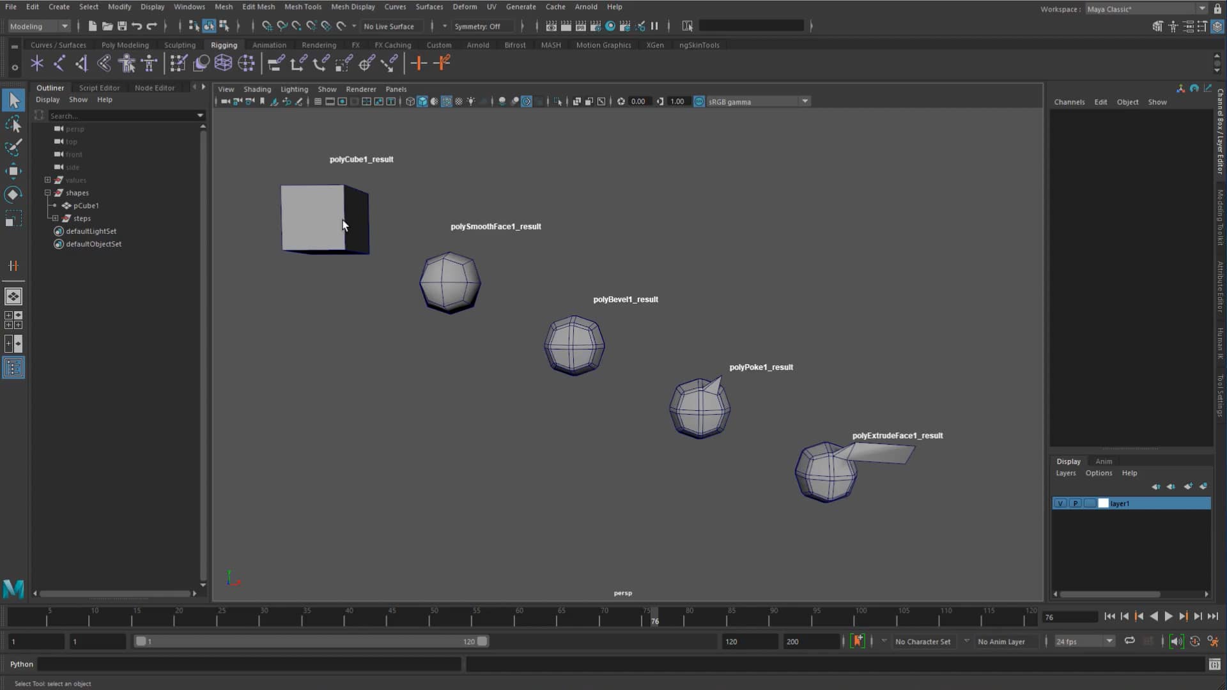This screenshot has width=1227, height=690.
Task: Open the Mesh menu
Action: 222,7
